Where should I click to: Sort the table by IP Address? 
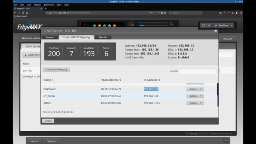coord(152,80)
